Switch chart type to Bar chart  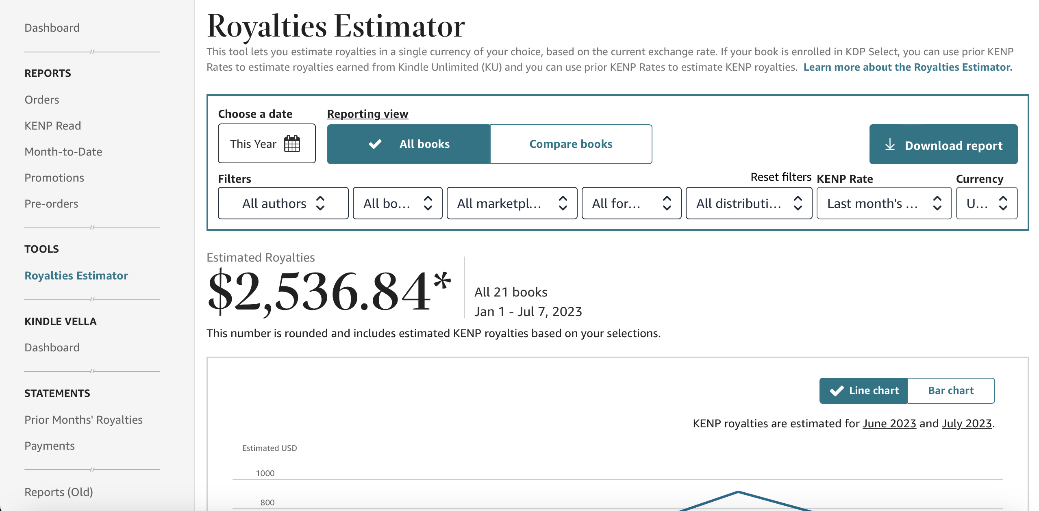pos(951,390)
